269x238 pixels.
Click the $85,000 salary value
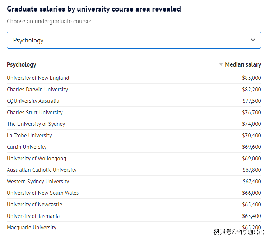(x=251, y=78)
